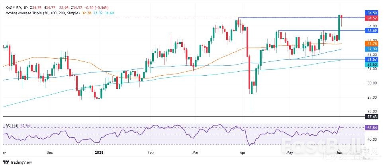Click the purple 62.84 RSI axis label

coord(372,128)
